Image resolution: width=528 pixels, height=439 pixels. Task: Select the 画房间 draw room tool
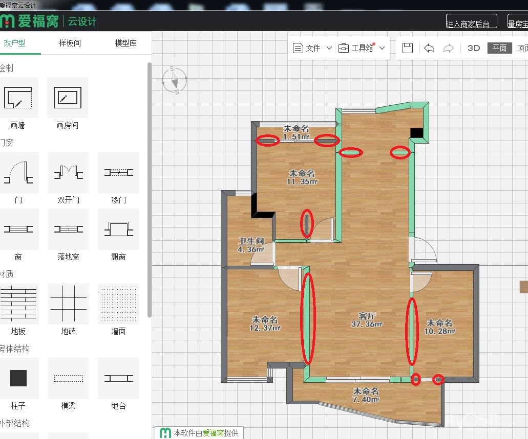click(x=68, y=98)
